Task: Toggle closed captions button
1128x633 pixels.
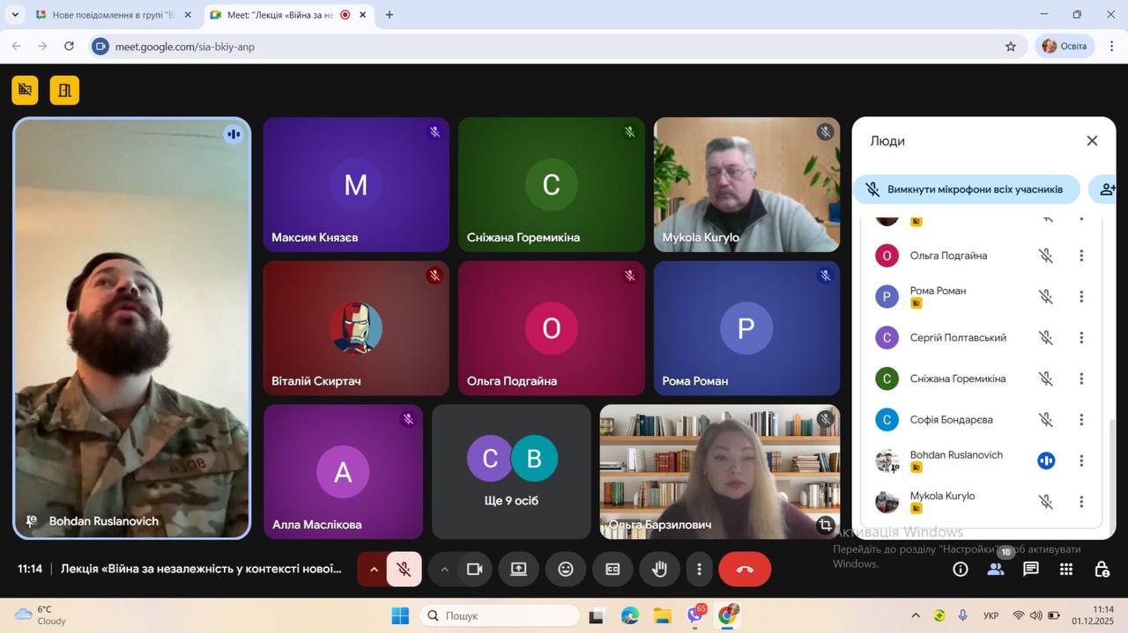Action: coord(612,570)
